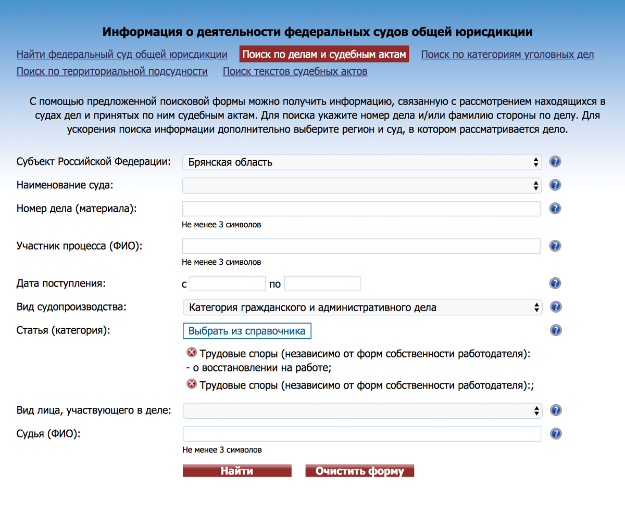Open help for Судья (ФИО) field
The image size is (625, 515).
click(x=555, y=433)
